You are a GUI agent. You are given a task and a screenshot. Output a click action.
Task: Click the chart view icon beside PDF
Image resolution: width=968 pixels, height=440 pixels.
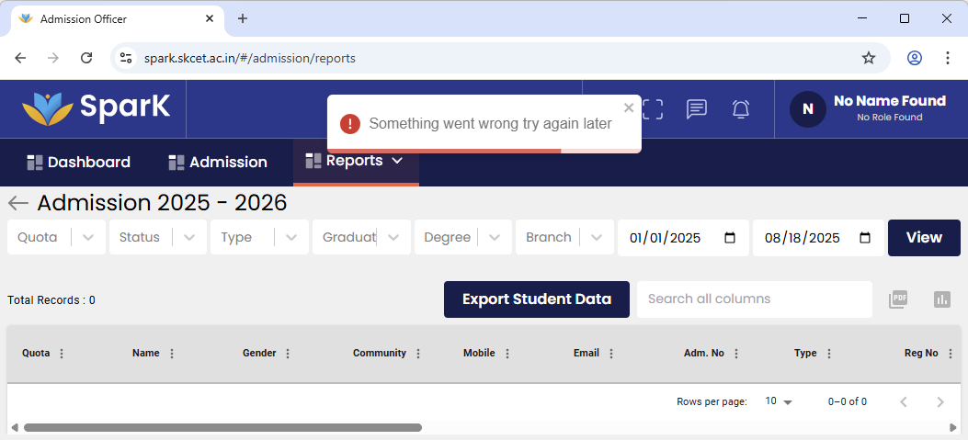(941, 299)
